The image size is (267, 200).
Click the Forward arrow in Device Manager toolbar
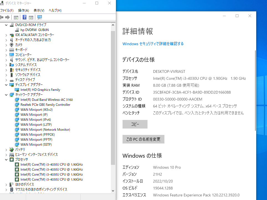point(7,17)
